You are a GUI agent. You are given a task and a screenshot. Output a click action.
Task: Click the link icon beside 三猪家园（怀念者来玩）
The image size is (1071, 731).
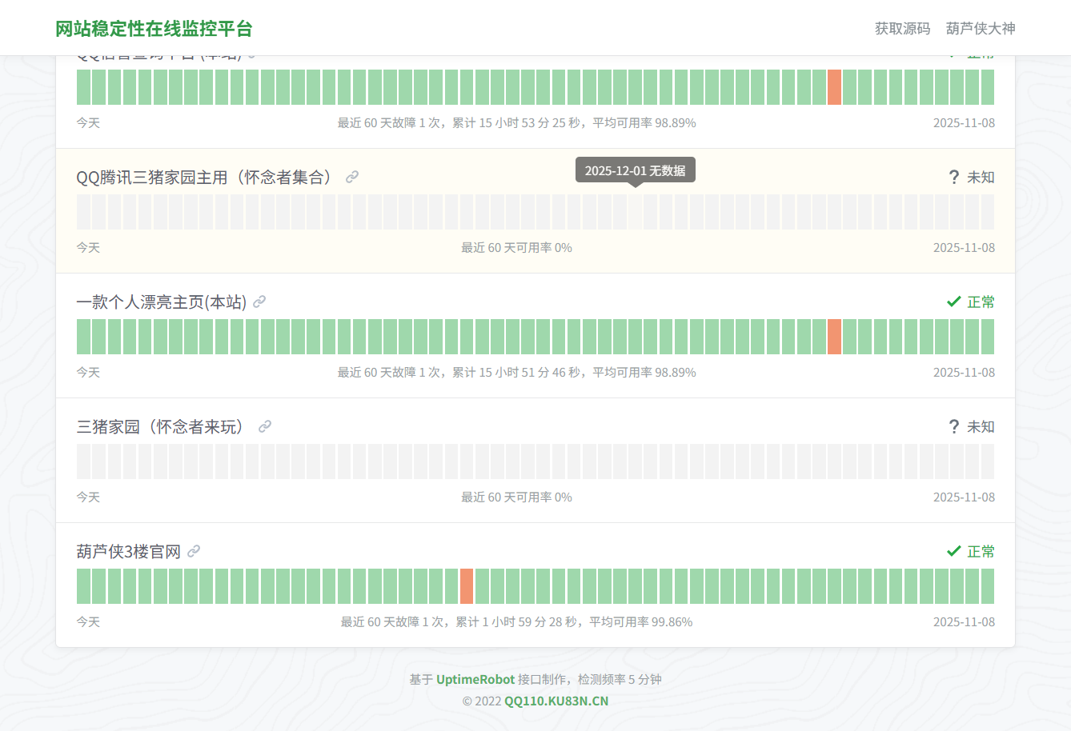pos(265,426)
